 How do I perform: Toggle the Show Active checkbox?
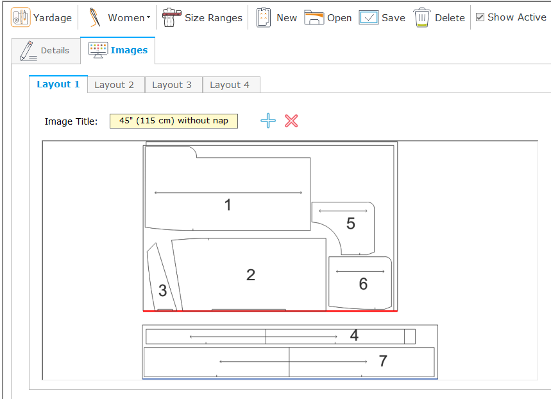(x=480, y=17)
